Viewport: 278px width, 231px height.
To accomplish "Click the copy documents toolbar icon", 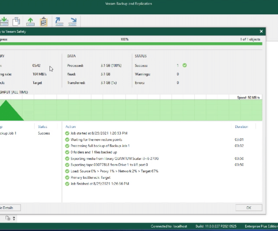I will click(16, 22).
